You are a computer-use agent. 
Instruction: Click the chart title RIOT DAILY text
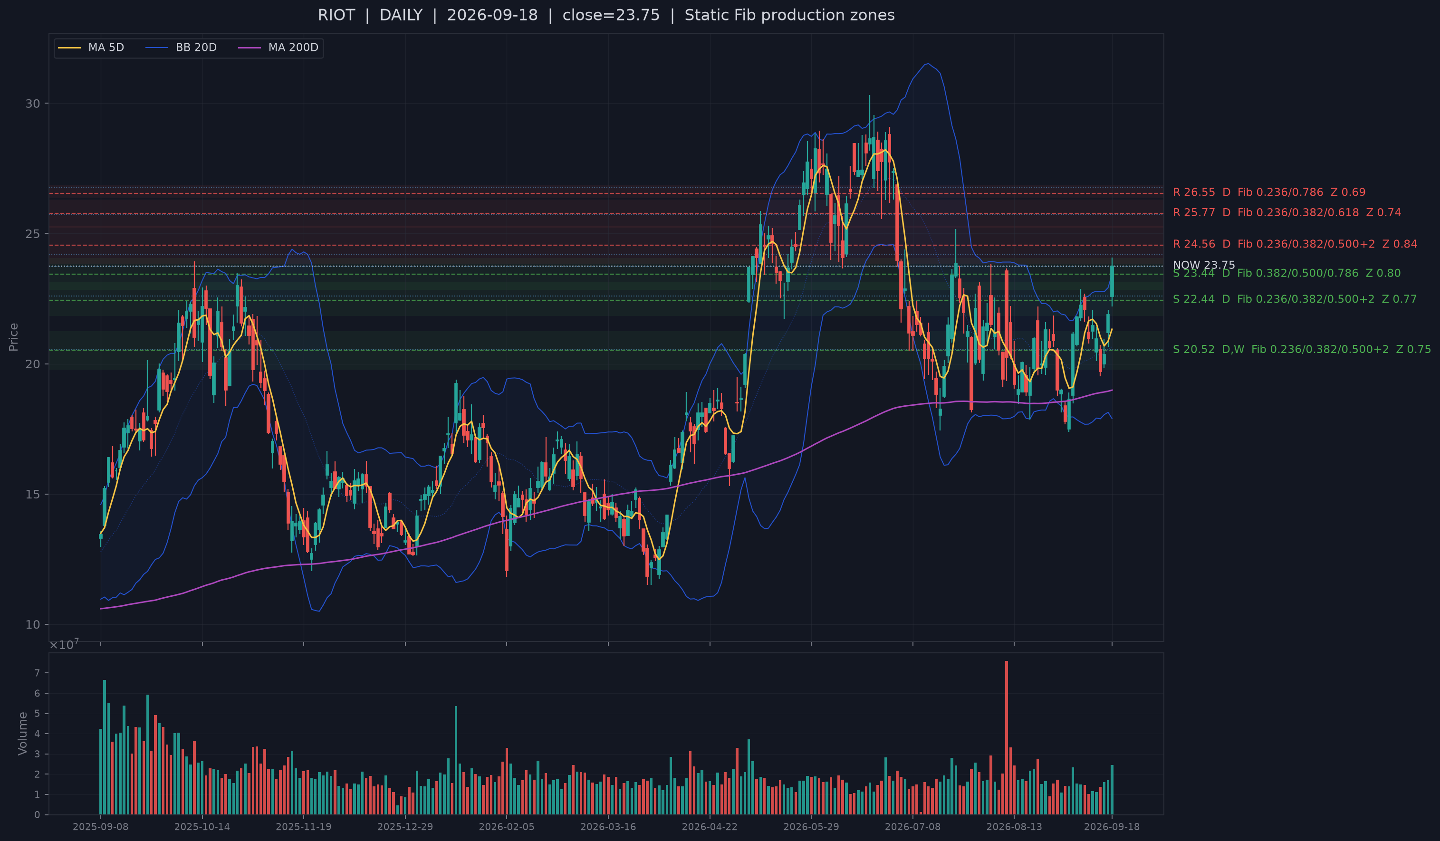606,15
